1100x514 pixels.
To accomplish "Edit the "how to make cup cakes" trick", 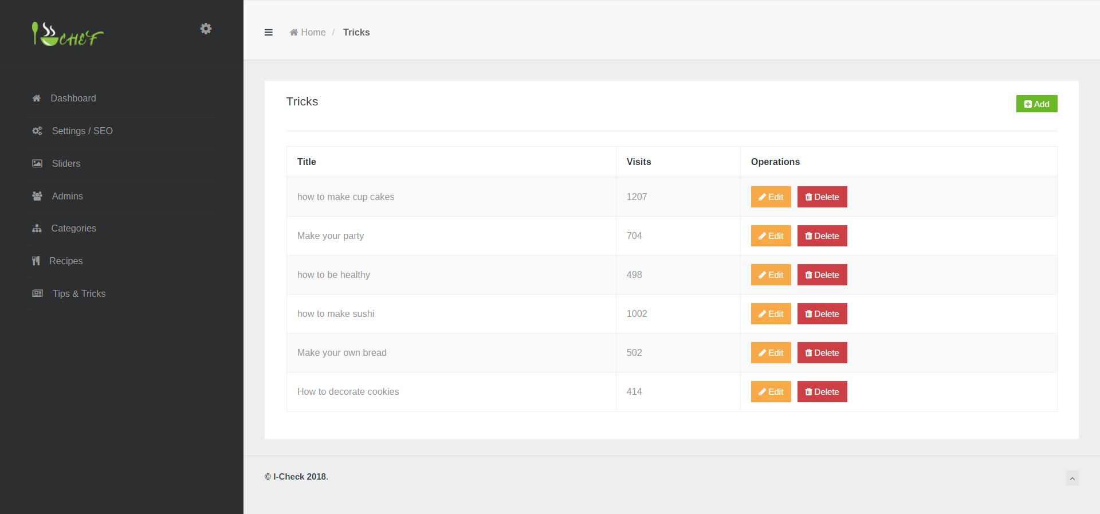I will pos(771,197).
